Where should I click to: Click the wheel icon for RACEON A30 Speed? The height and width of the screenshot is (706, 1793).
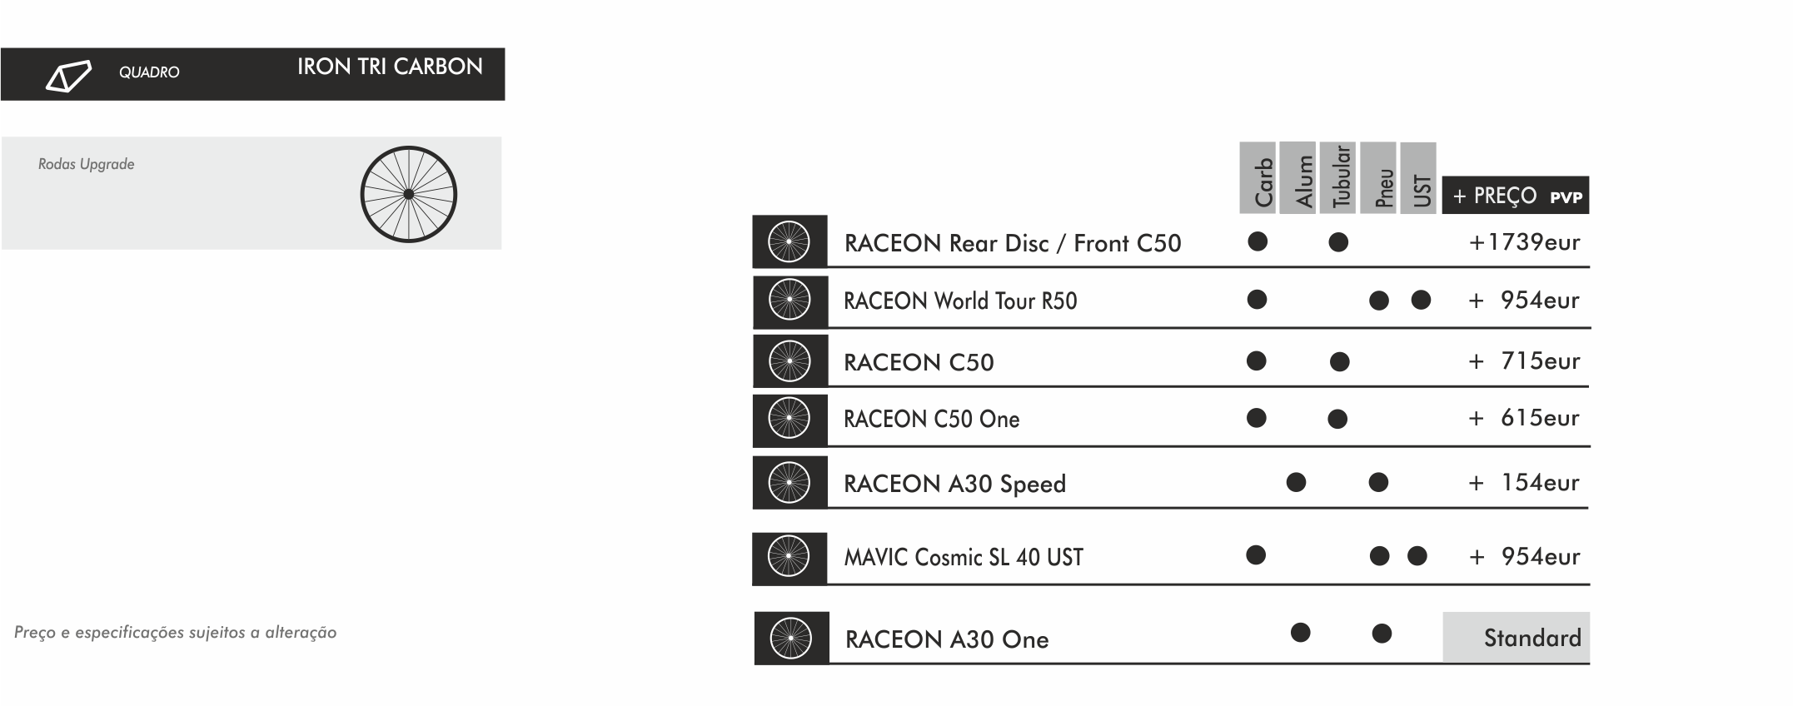[789, 482]
